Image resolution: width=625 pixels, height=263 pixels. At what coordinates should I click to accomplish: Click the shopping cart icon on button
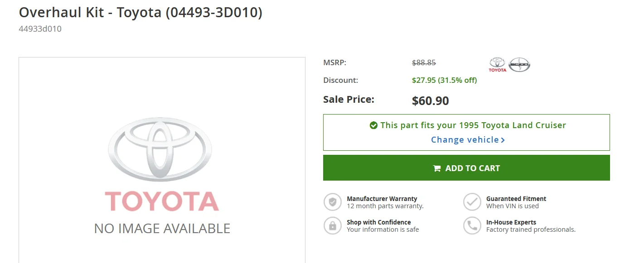(437, 168)
